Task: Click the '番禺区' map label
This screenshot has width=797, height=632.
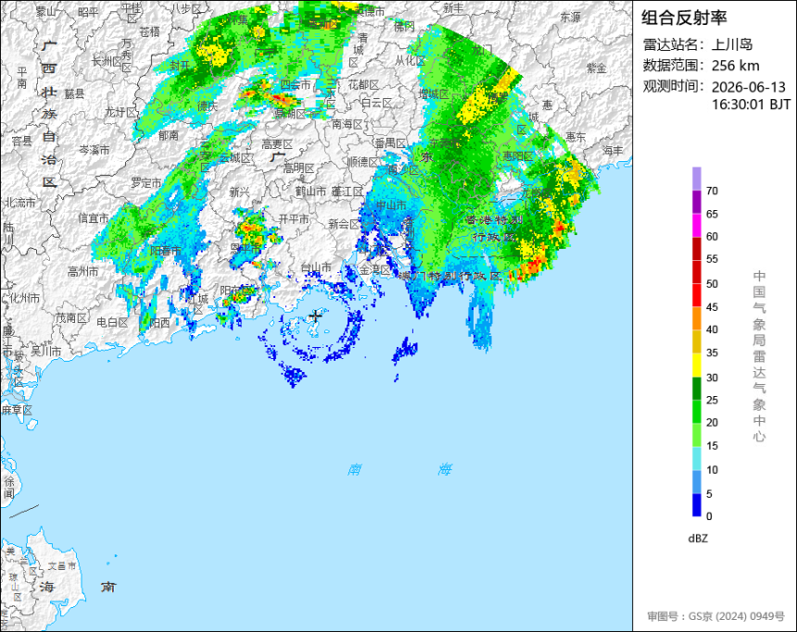Action: (x=390, y=143)
